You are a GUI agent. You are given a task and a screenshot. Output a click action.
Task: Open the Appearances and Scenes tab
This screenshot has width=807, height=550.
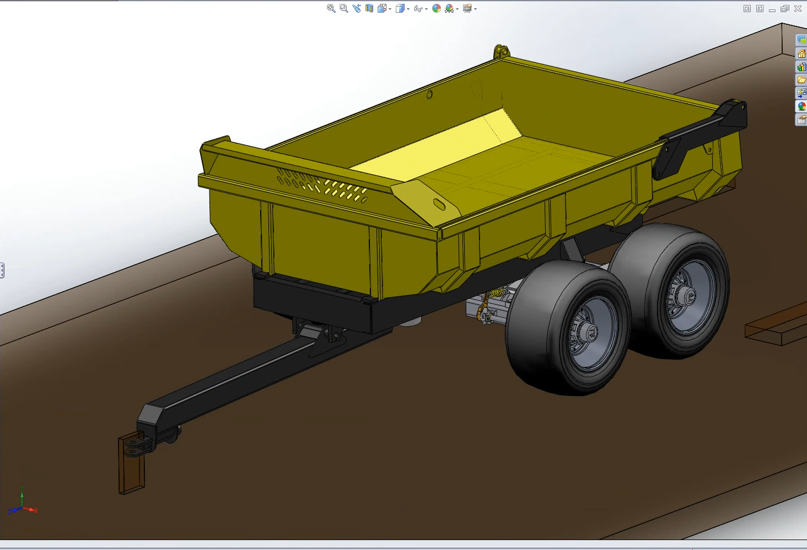(801, 106)
